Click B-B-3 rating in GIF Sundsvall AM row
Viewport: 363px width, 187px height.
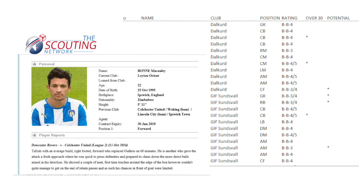(x=287, y=148)
